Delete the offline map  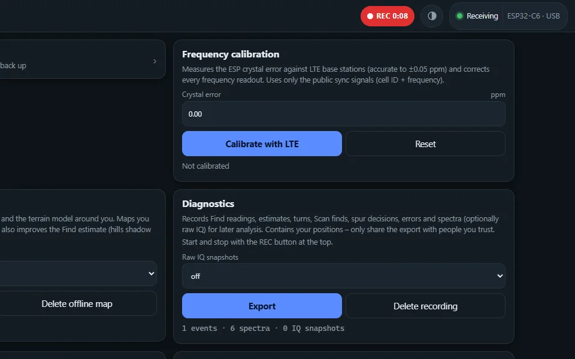pos(77,304)
